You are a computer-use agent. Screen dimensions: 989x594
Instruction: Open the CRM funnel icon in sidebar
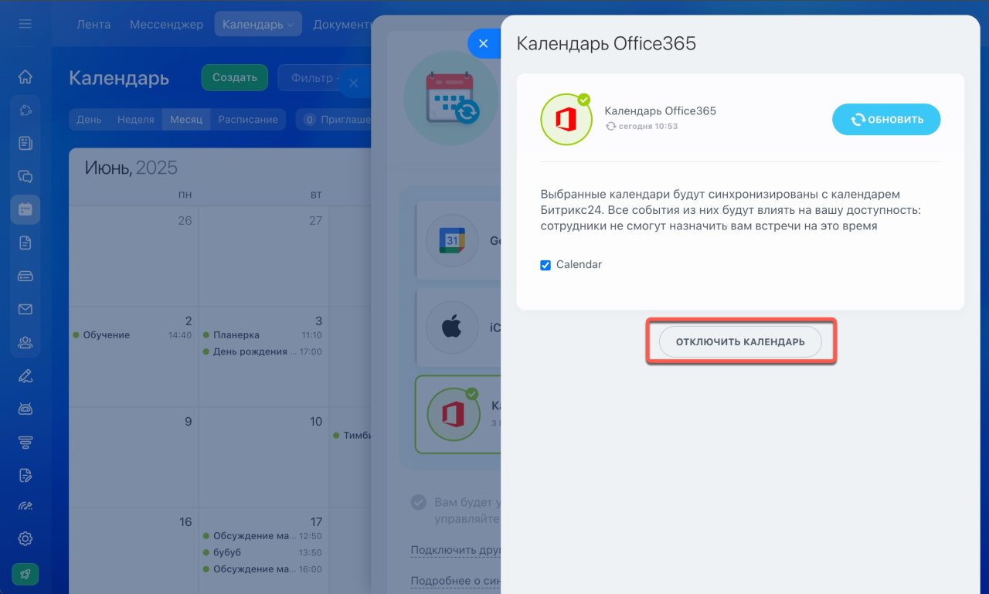(25, 442)
